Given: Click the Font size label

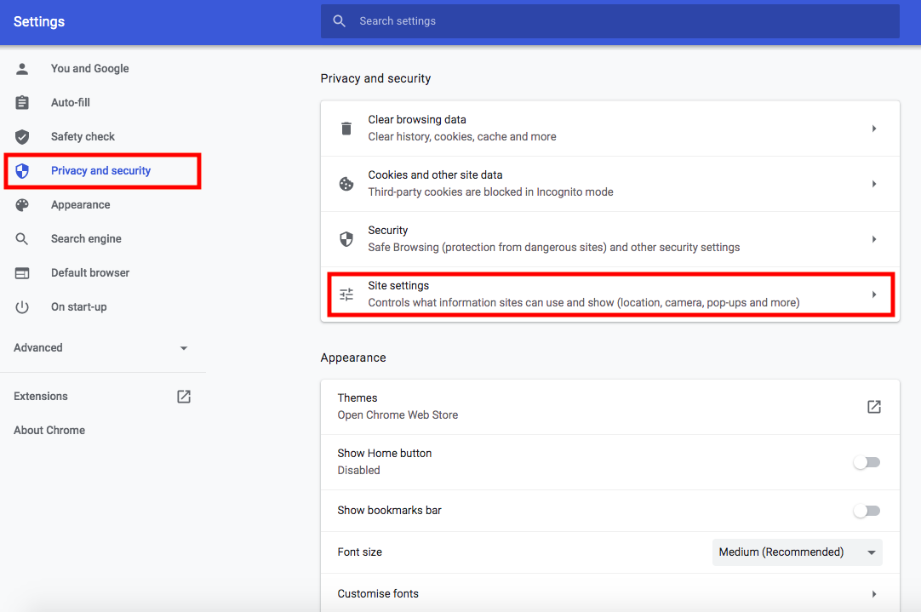Looking at the screenshot, I should (359, 552).
